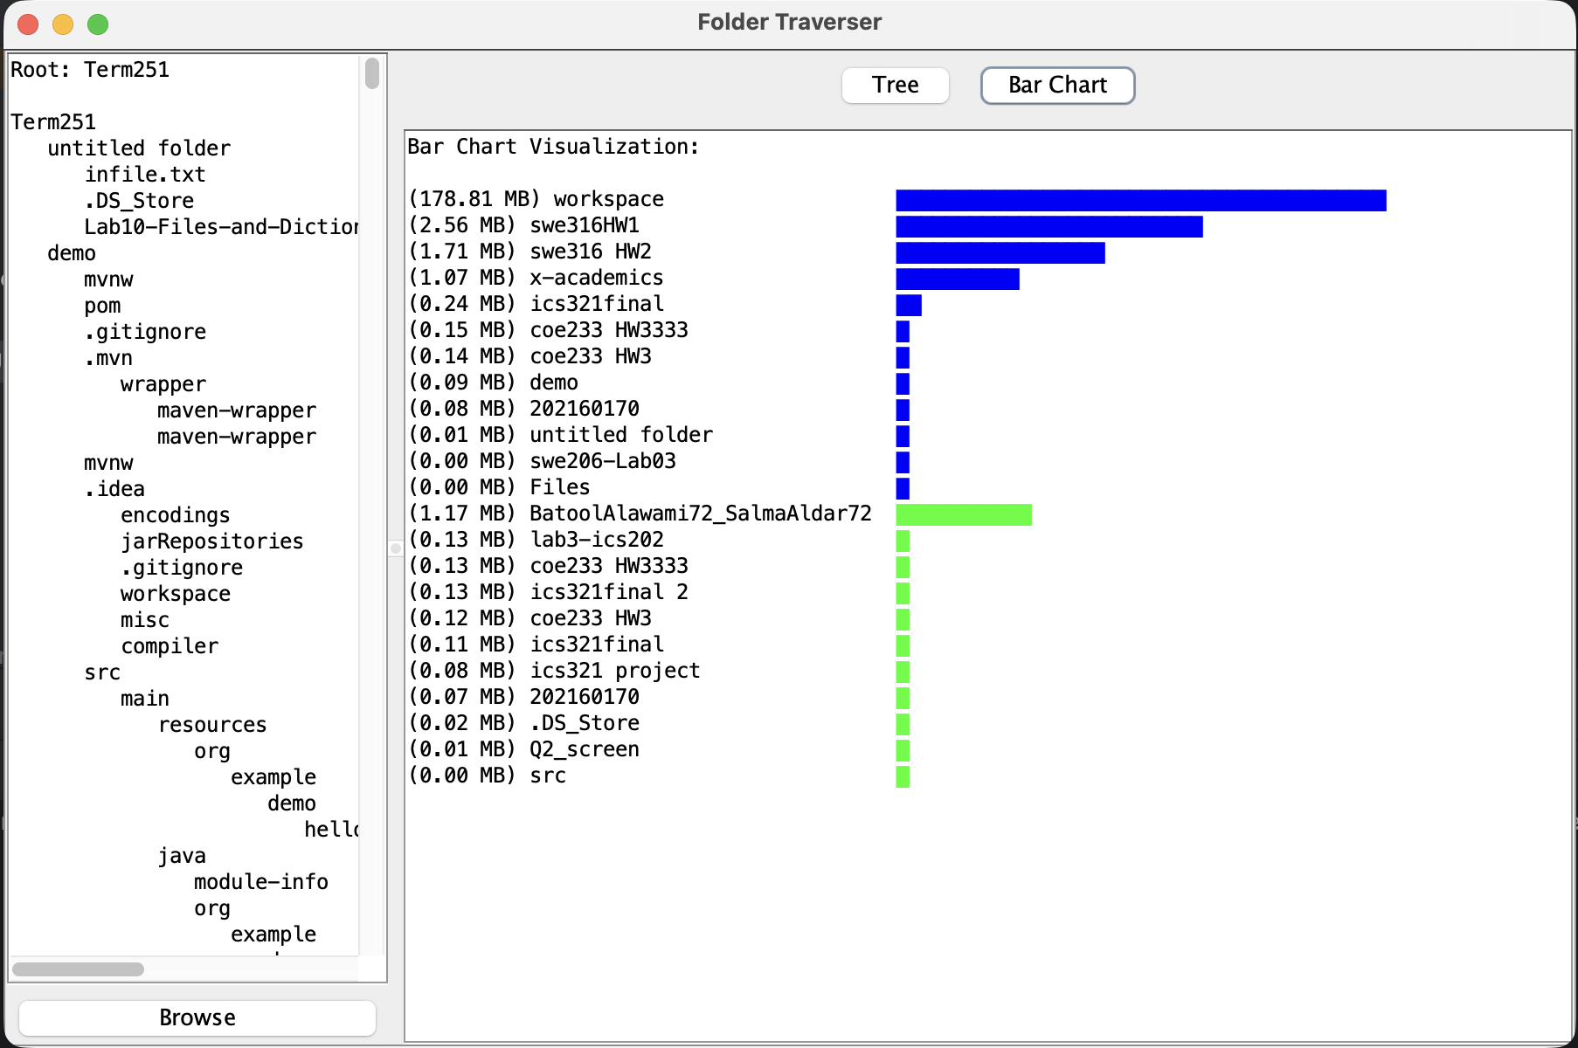The width and height of the screenshot is (1578, 1048).
Task: Click the swe316HW1 bar in the chart
Action: tap(1049, 226)
